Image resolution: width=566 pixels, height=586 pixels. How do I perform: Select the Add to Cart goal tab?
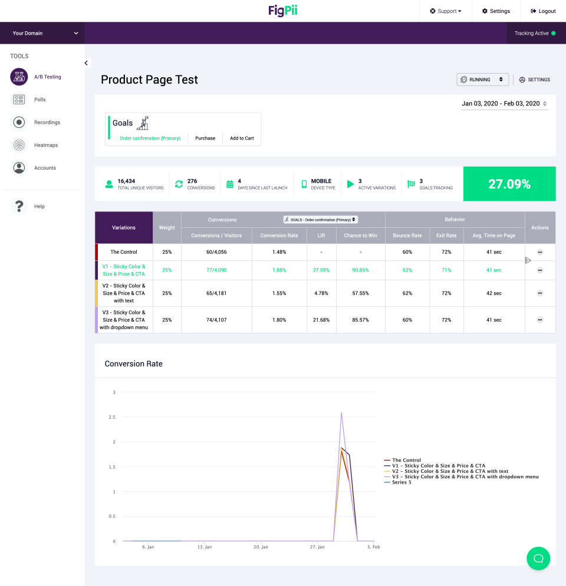[x=242, y=138]
